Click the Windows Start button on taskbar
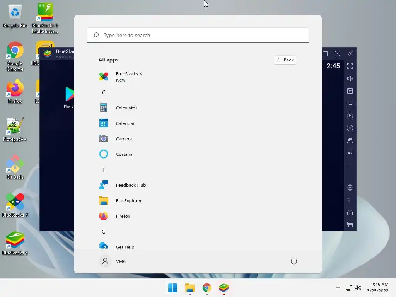 173,288
